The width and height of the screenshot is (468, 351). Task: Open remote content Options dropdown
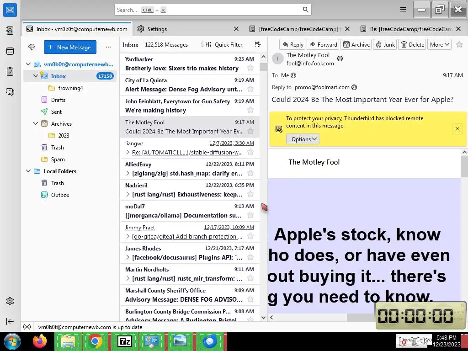pos(303,139)
